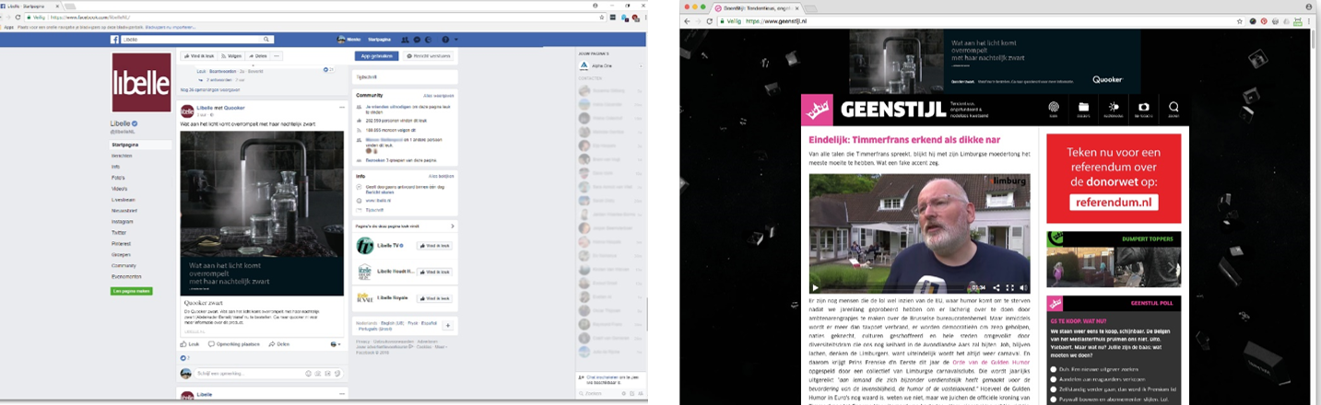Screen dimensions: 1321x405
Task: Click 'Opmerking plaatsen' under the Quooker post
Action: pos(234,343)
